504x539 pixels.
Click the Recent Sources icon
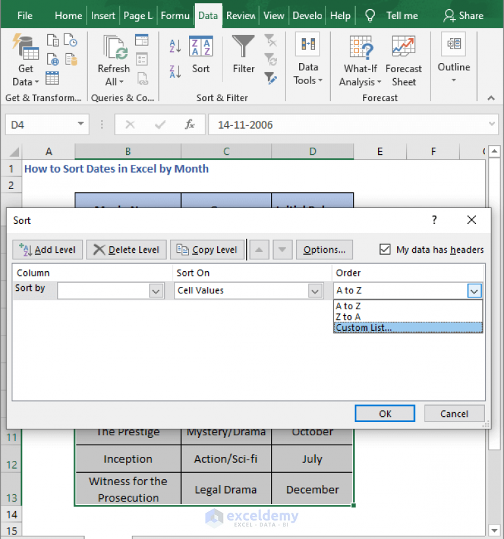(x=71, y=40)
